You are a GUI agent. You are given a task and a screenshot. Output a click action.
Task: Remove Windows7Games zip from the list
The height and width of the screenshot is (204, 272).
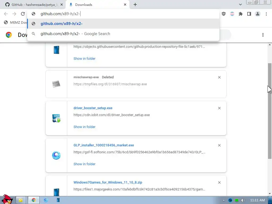click(x=219, y=182)
